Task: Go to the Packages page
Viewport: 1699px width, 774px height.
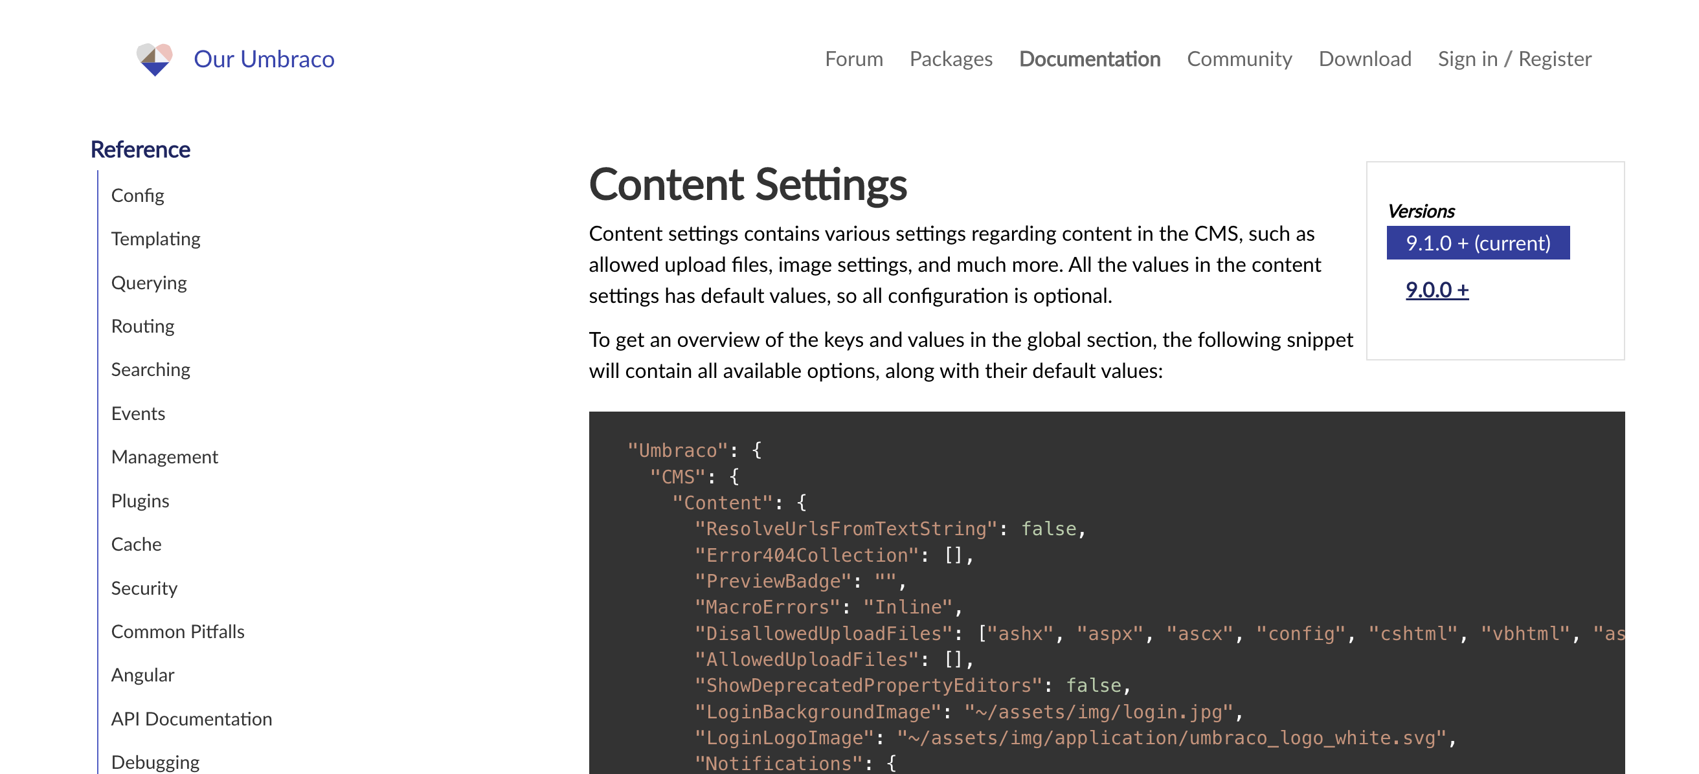Action: (x=951, y=59)
